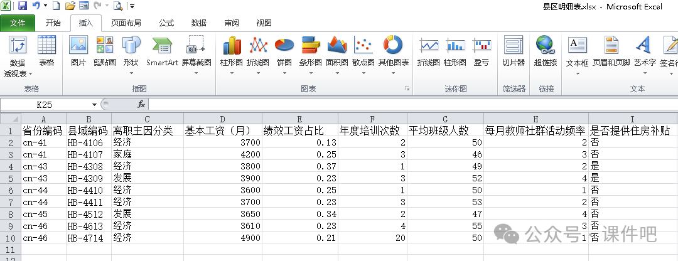Switch to the Page Layout (页面布局) tab

(126, 23)
